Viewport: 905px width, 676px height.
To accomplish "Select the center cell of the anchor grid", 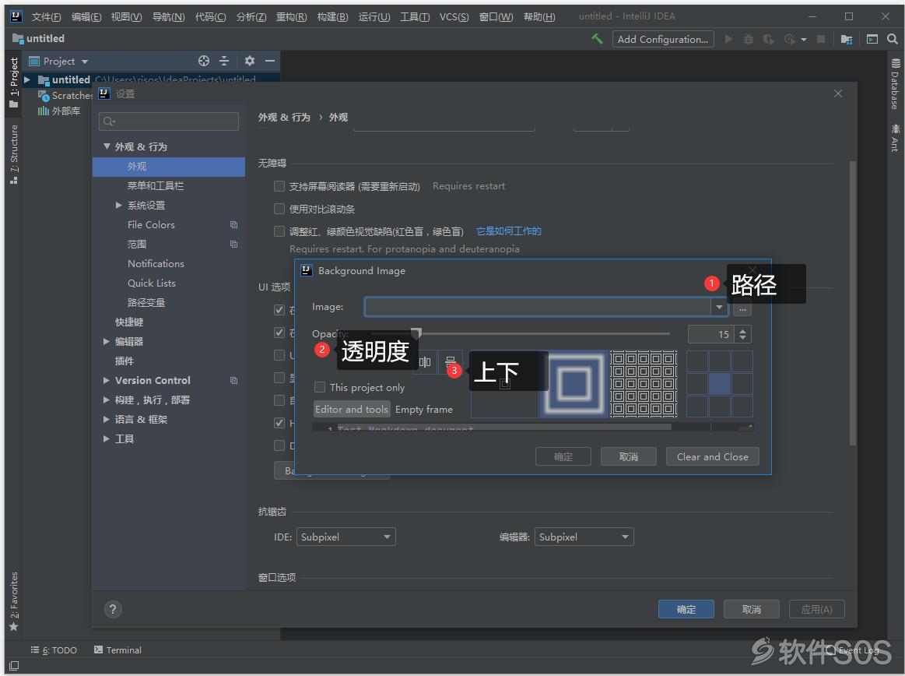I will tap(719, 384).
